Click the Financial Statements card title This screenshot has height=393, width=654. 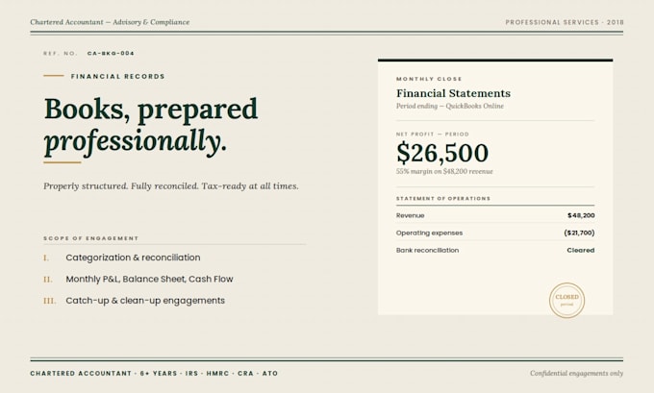[x=453, y=93]
